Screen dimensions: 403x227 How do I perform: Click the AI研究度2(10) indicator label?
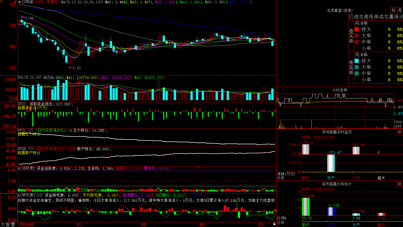(x=30, y=195)
